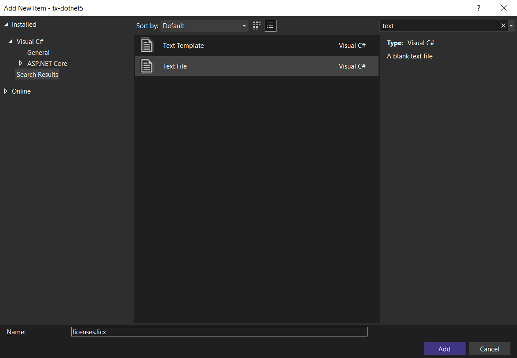This screenshot has width=517, height=358.
Task: Select the Search Results category
Action: [37, 74]
